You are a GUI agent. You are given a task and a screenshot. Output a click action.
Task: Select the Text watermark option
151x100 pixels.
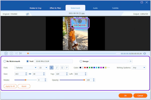coord(27,61)
